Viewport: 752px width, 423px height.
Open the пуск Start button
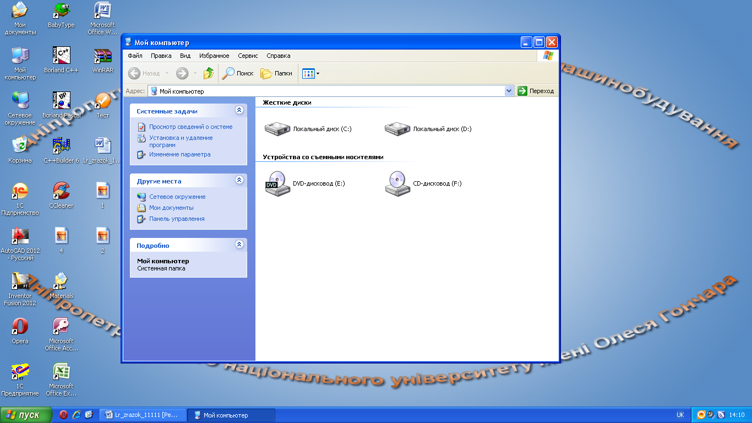point(26,415)
